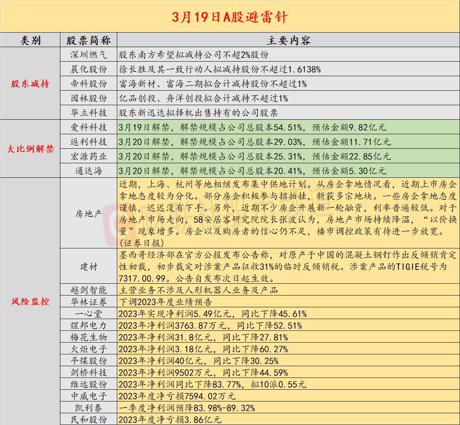Viewport: 460px width, 425px height.
Task: Click the '爱科科技' stock name cell
Action: point(89,128)
